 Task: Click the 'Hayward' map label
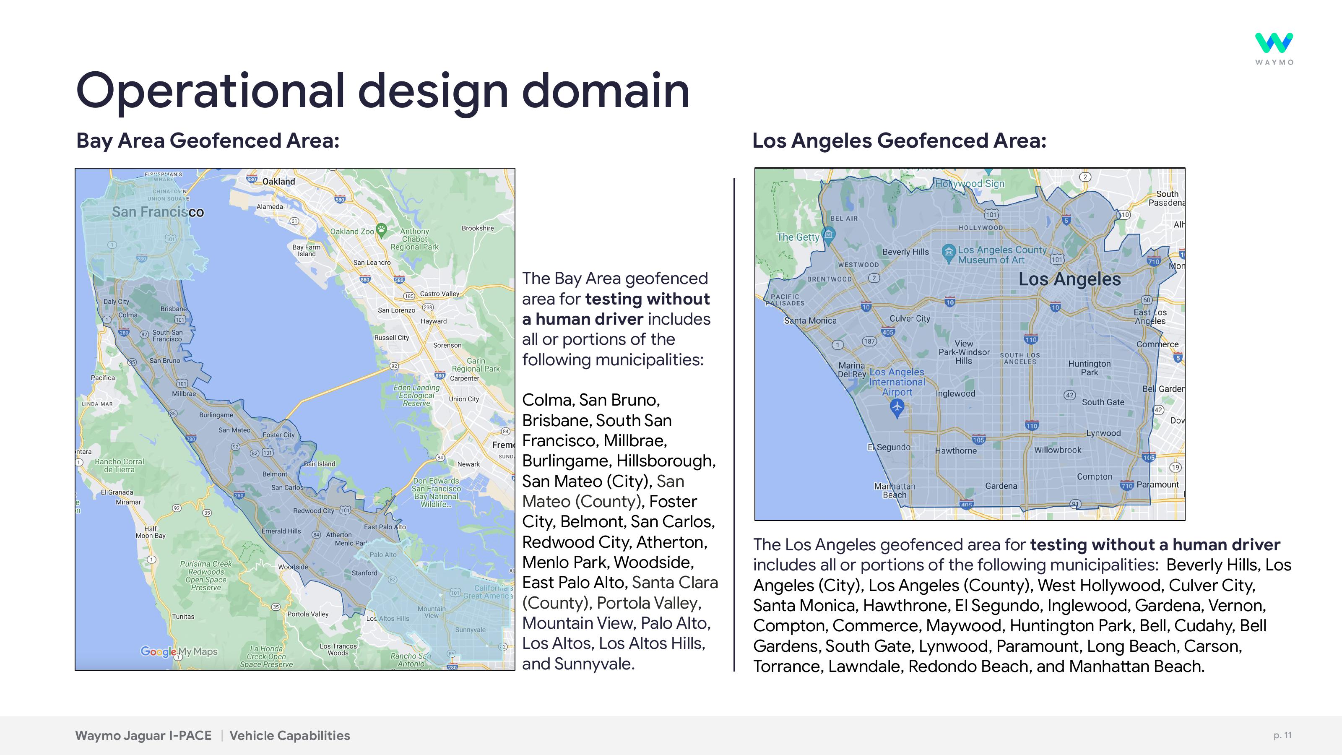[x=434, y=321]
